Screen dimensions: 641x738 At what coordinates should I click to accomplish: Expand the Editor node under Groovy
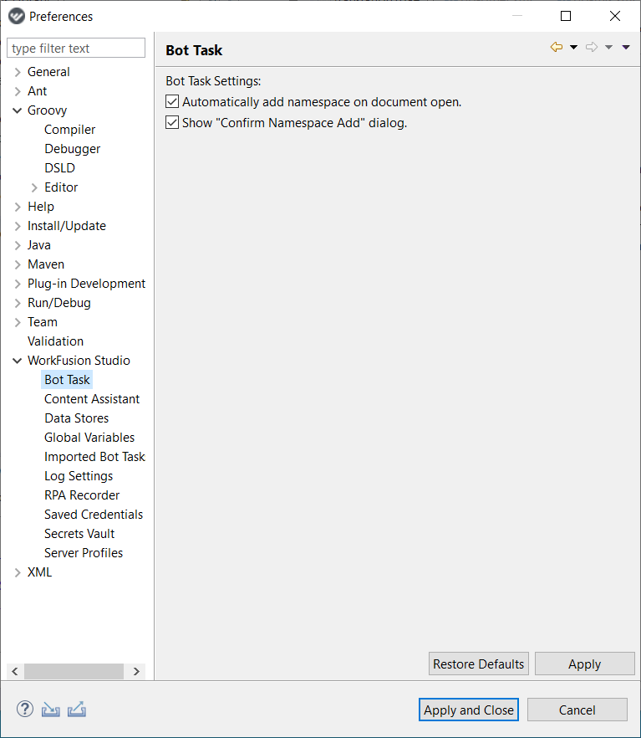(x=34, y=187)
